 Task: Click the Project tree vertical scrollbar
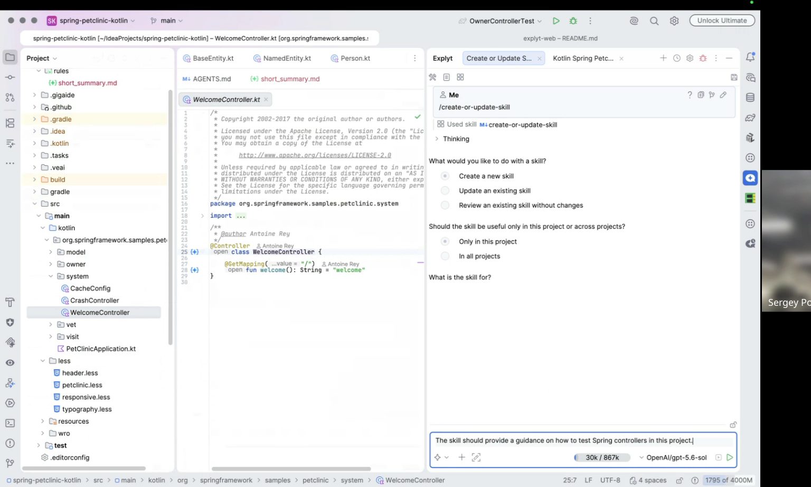pyautogui.click(x=170, y=217)
